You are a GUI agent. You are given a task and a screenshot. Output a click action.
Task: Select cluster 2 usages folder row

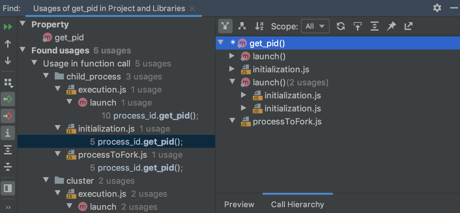(x=116, y=181)
